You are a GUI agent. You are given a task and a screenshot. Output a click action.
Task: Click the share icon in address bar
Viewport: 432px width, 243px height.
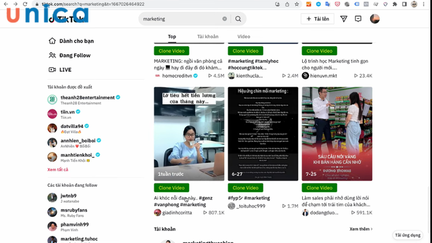tap(287, 4)
